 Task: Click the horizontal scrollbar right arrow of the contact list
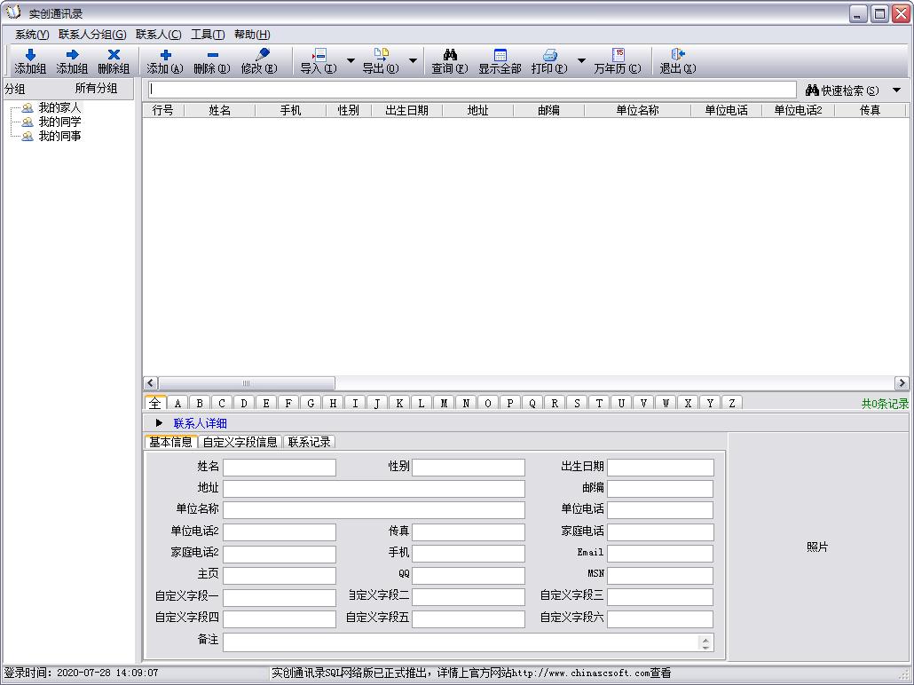pyautogui.click(x=902, y=383)
